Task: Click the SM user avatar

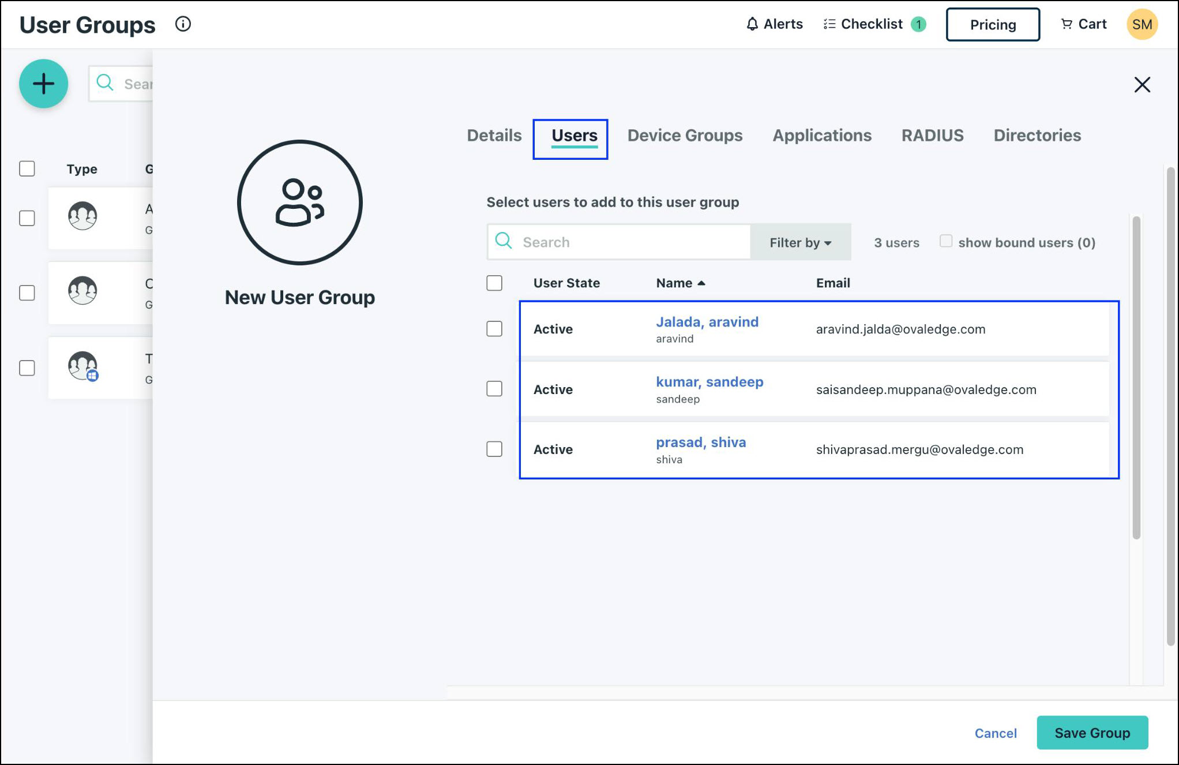Action: [1142, 24]
